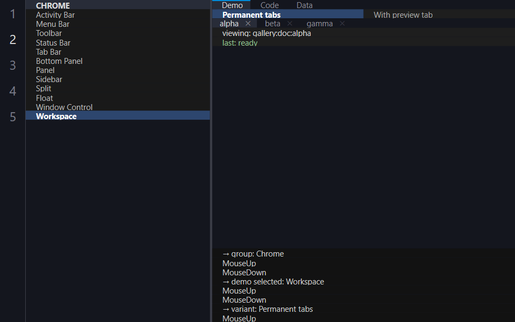Activate the beta document tab
Screen dimensions: 515x322
click(273, 24)
